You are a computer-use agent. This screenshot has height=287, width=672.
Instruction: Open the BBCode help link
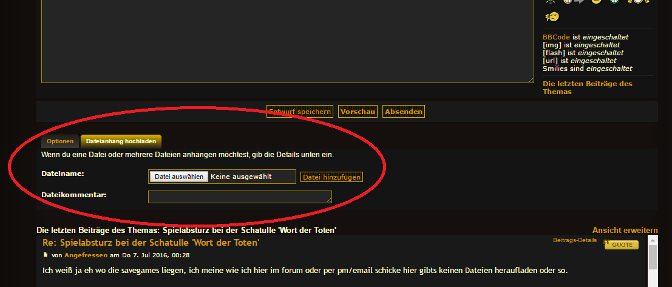556,37
